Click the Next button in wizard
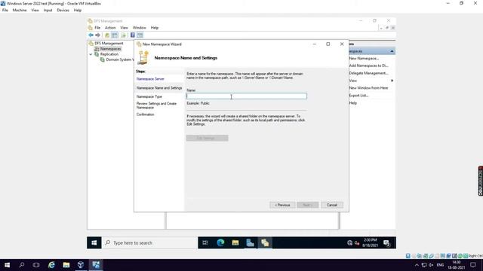The width and height of the screenshot is (483, 271). pos(307,205)
